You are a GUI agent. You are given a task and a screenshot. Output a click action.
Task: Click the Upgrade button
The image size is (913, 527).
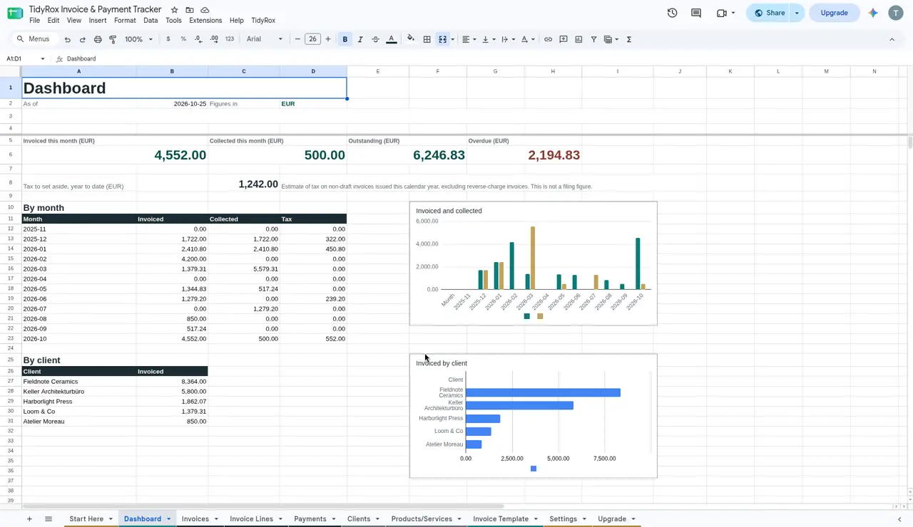[x=834, y=13]
